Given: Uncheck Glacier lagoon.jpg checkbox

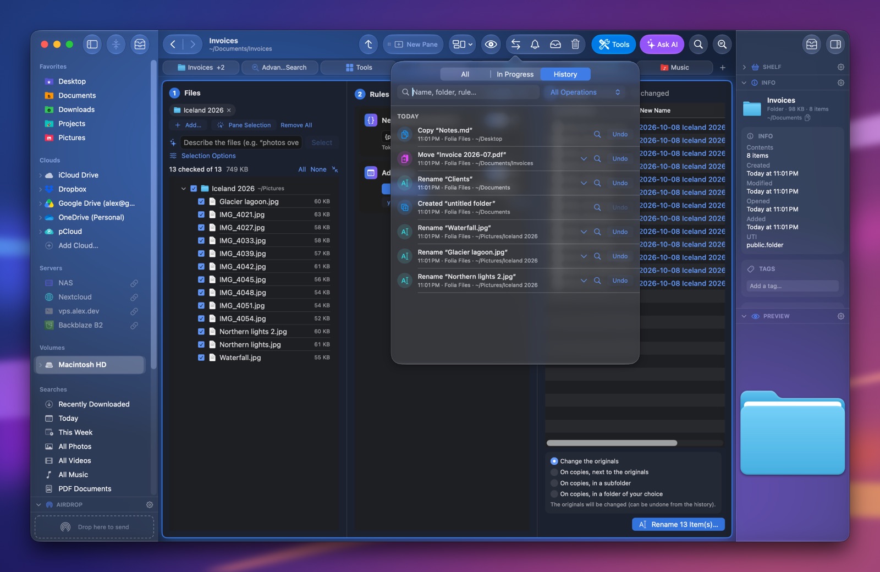Looking at the screenshot, I should 201,201.
